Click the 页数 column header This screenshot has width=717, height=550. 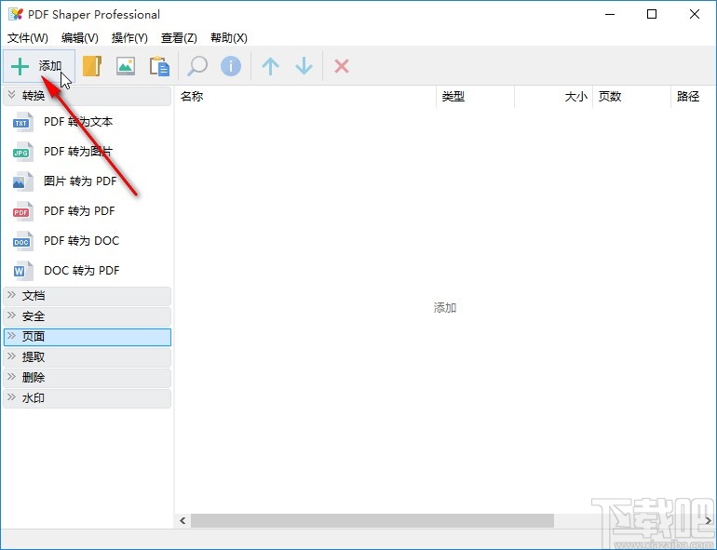632,97
